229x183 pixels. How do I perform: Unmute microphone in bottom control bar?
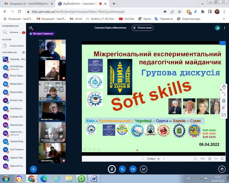[x=112, y=169]
